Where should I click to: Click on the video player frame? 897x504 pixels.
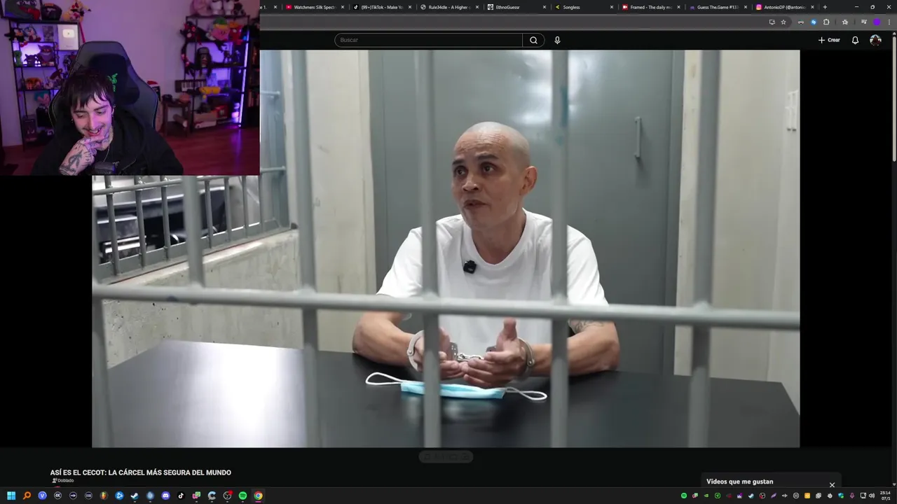[446, 248]
